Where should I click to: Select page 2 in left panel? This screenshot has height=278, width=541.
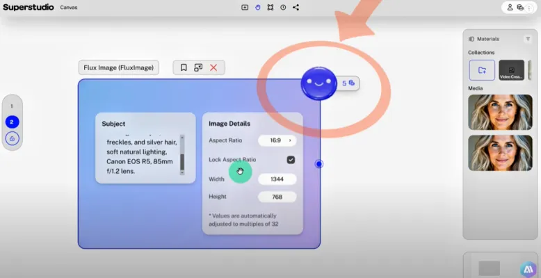point(13,122)
